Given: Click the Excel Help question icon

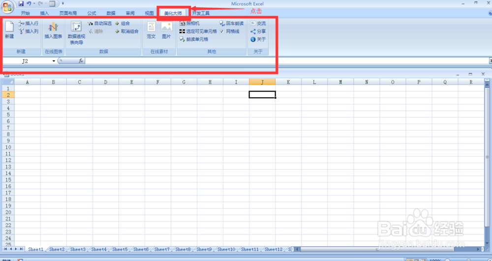Looking at the screenshot, I should click(x=490, y=13).
